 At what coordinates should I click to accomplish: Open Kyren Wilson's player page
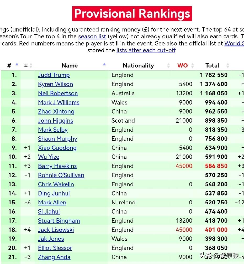coord(56,84)
